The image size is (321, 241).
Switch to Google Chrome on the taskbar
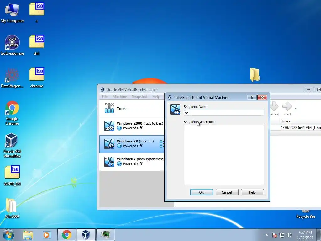point(67,235)
